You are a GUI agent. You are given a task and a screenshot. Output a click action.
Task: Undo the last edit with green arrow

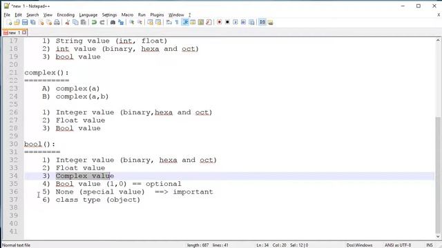[94, 22]
